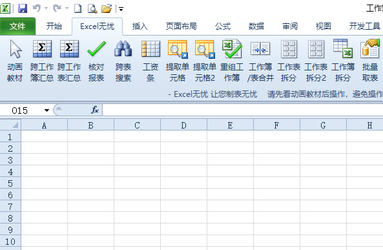
Task: Open the 文件 file menu
Action: pos(17,26)
